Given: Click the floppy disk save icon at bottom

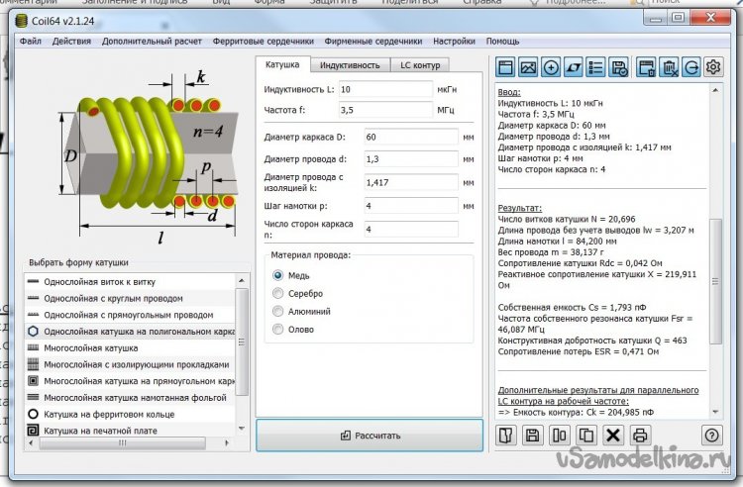Looking at the screenshot, I should [x=532, y=436].
